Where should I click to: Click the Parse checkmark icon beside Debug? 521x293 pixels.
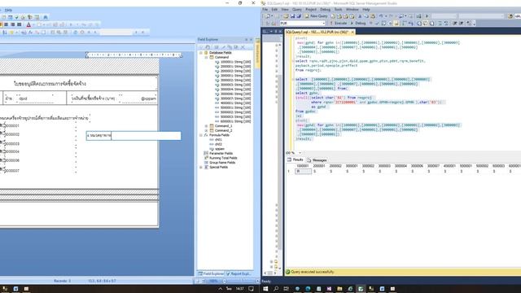point(377,24)
